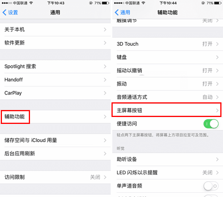The height and width of the screenshot is (197, 223).
Task: Open Spotlight 搜索 settings
Action: [55, 67]
